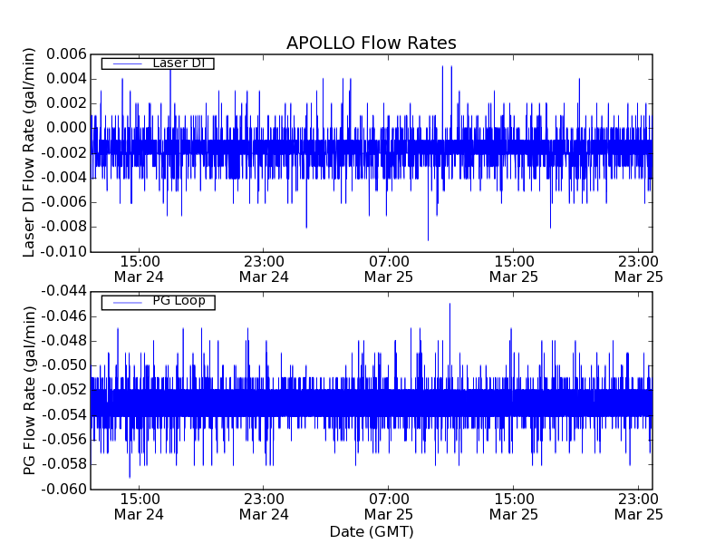Click 15:00 Mar 25 label under top plot
The width and height of the screenshot is (725, 544).
(x=513, y=268)
